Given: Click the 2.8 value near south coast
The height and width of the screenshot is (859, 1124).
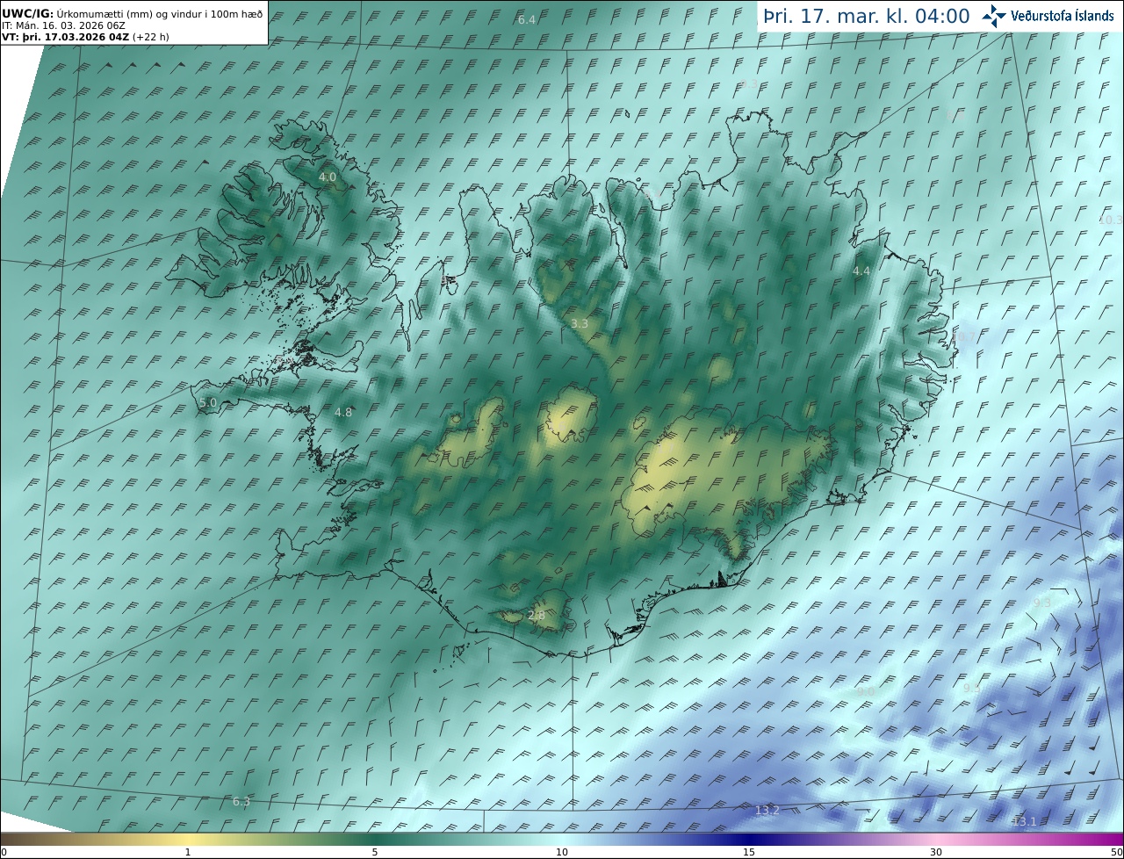Looking at the screenshot, I should [x=537, y=616].
